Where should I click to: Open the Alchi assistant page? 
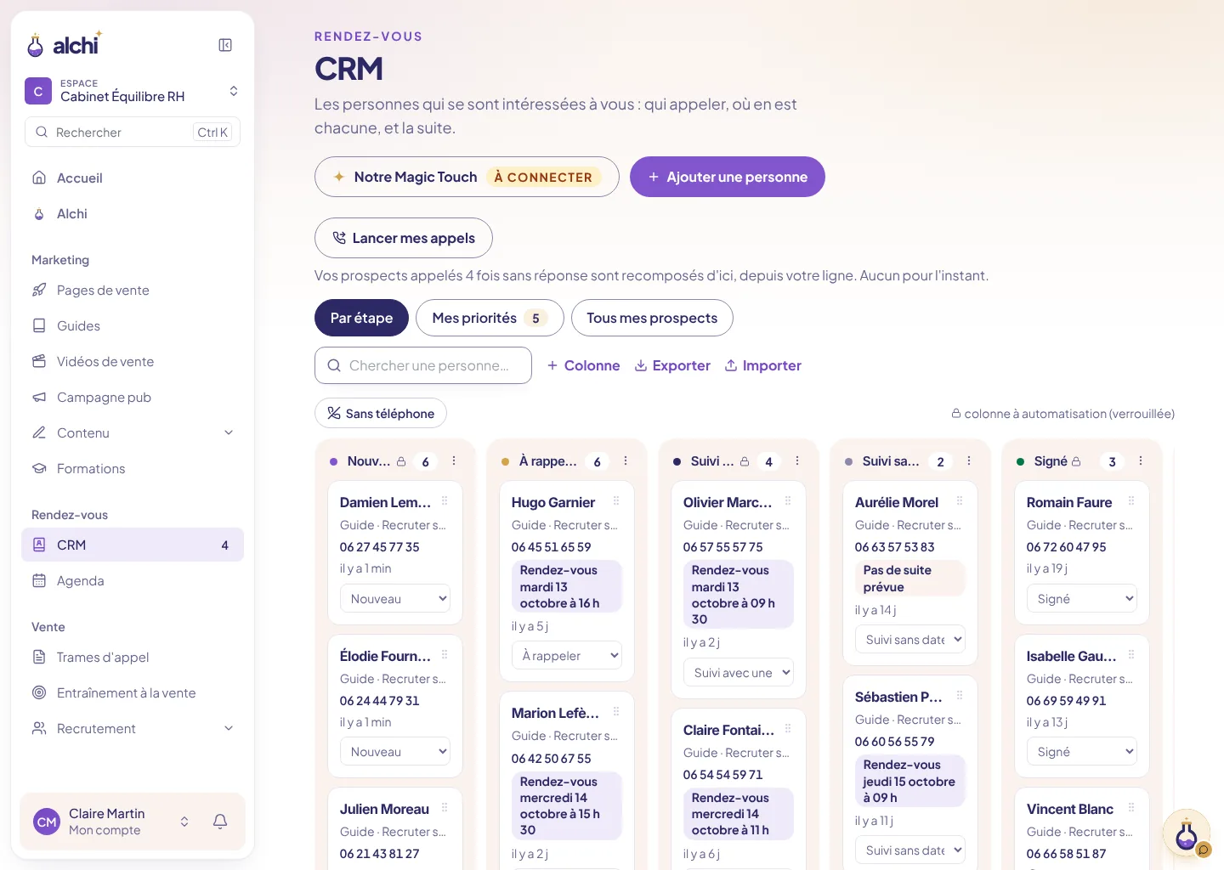coord(133,214)
